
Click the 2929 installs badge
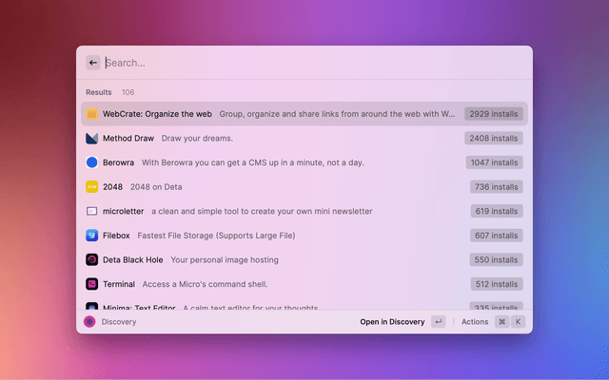[493, 114]
